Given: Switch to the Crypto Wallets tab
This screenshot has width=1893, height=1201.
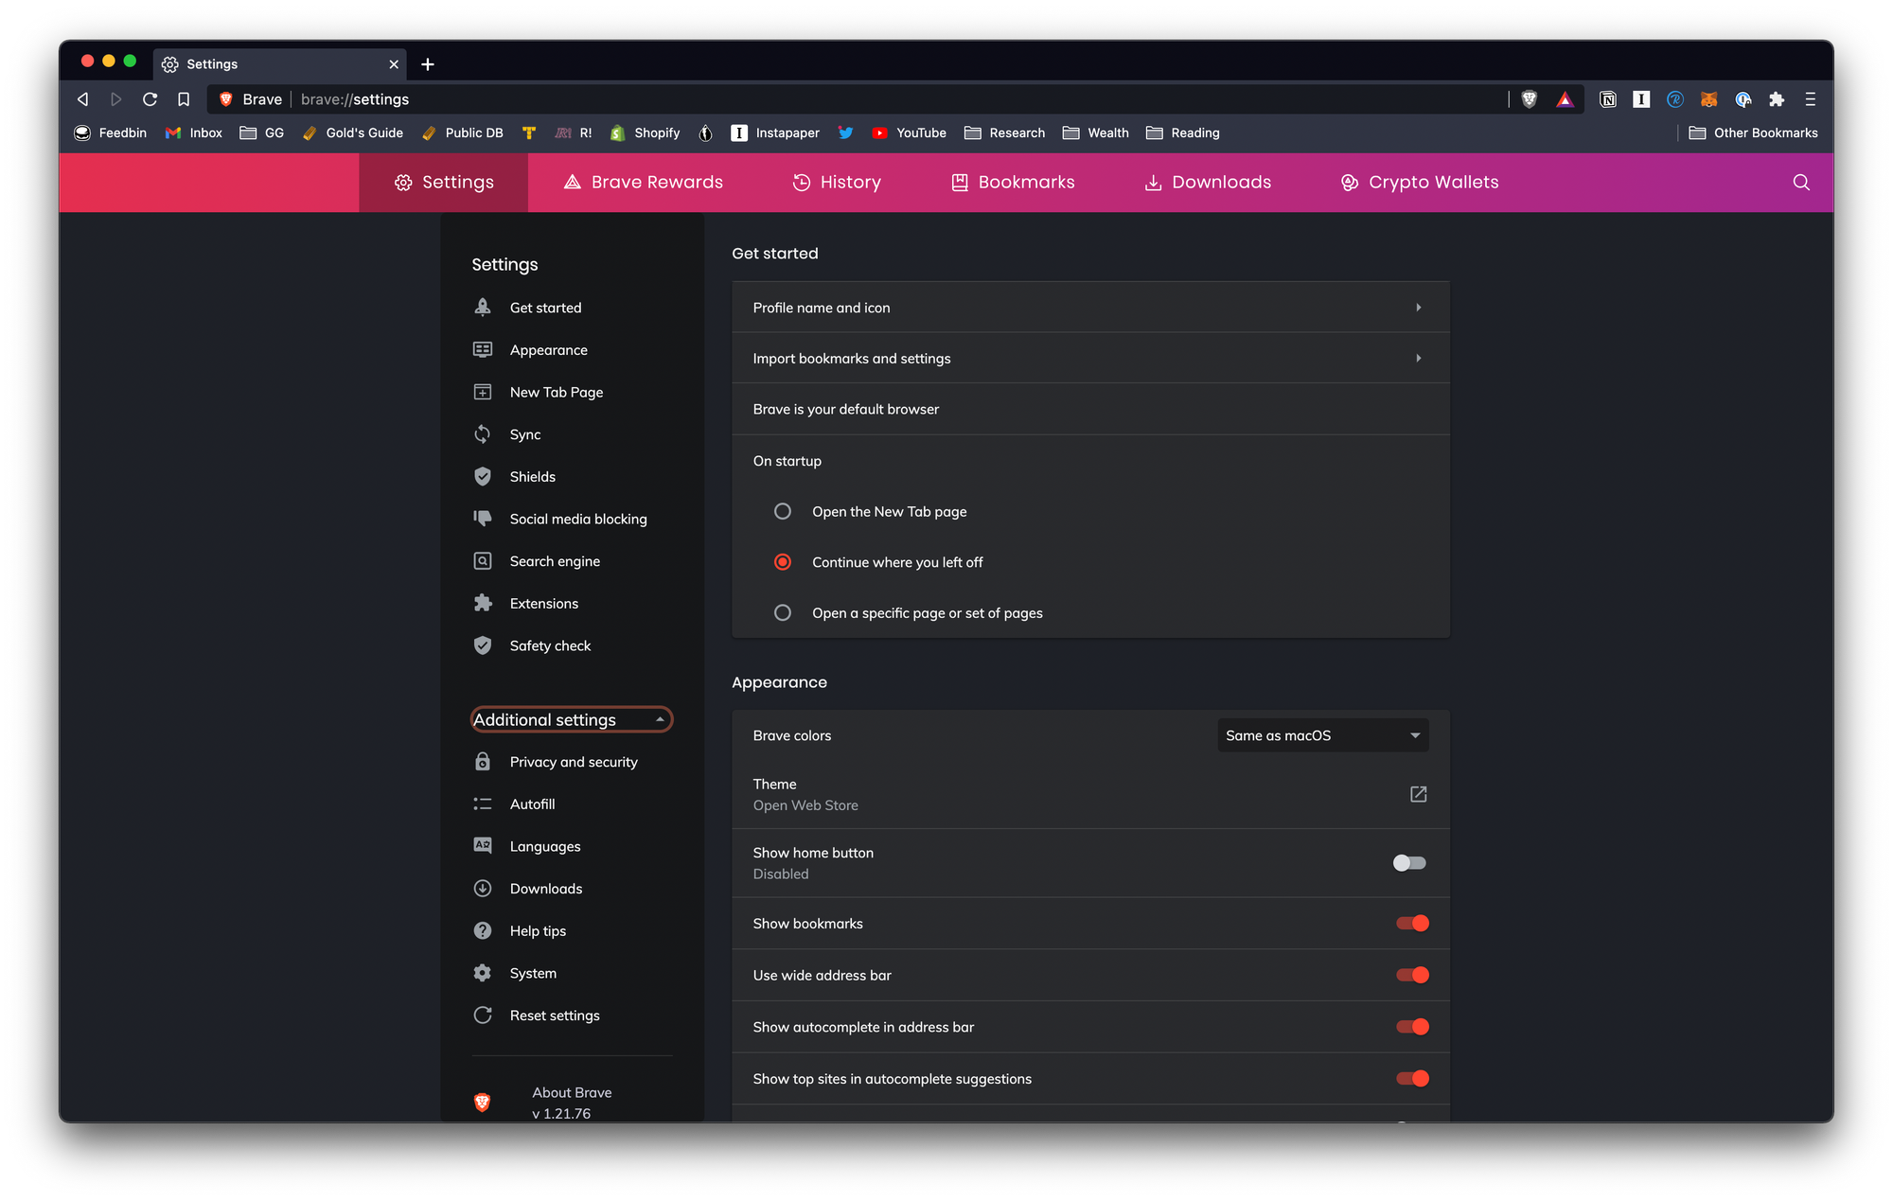Looking at the screenshot, I should (1420, 183).
